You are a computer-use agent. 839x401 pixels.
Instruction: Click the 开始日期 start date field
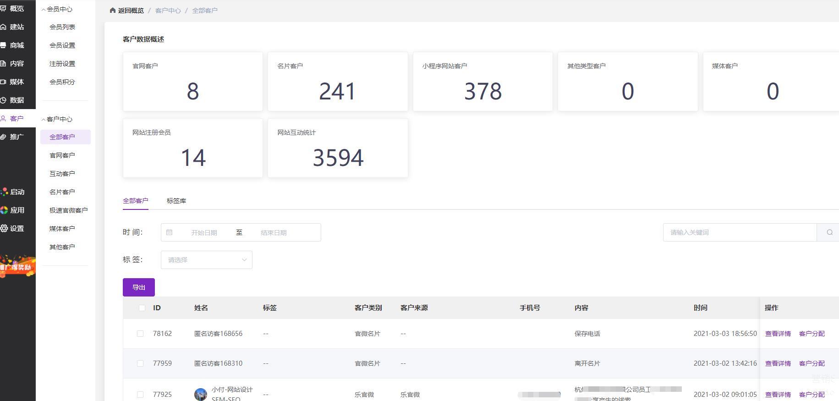[204, 233]
